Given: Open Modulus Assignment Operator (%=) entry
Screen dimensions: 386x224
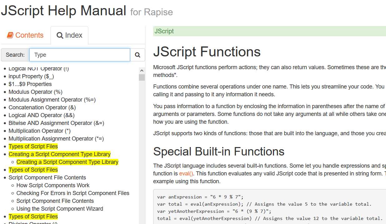Looking at the screenshot, I should pos(52,100).
